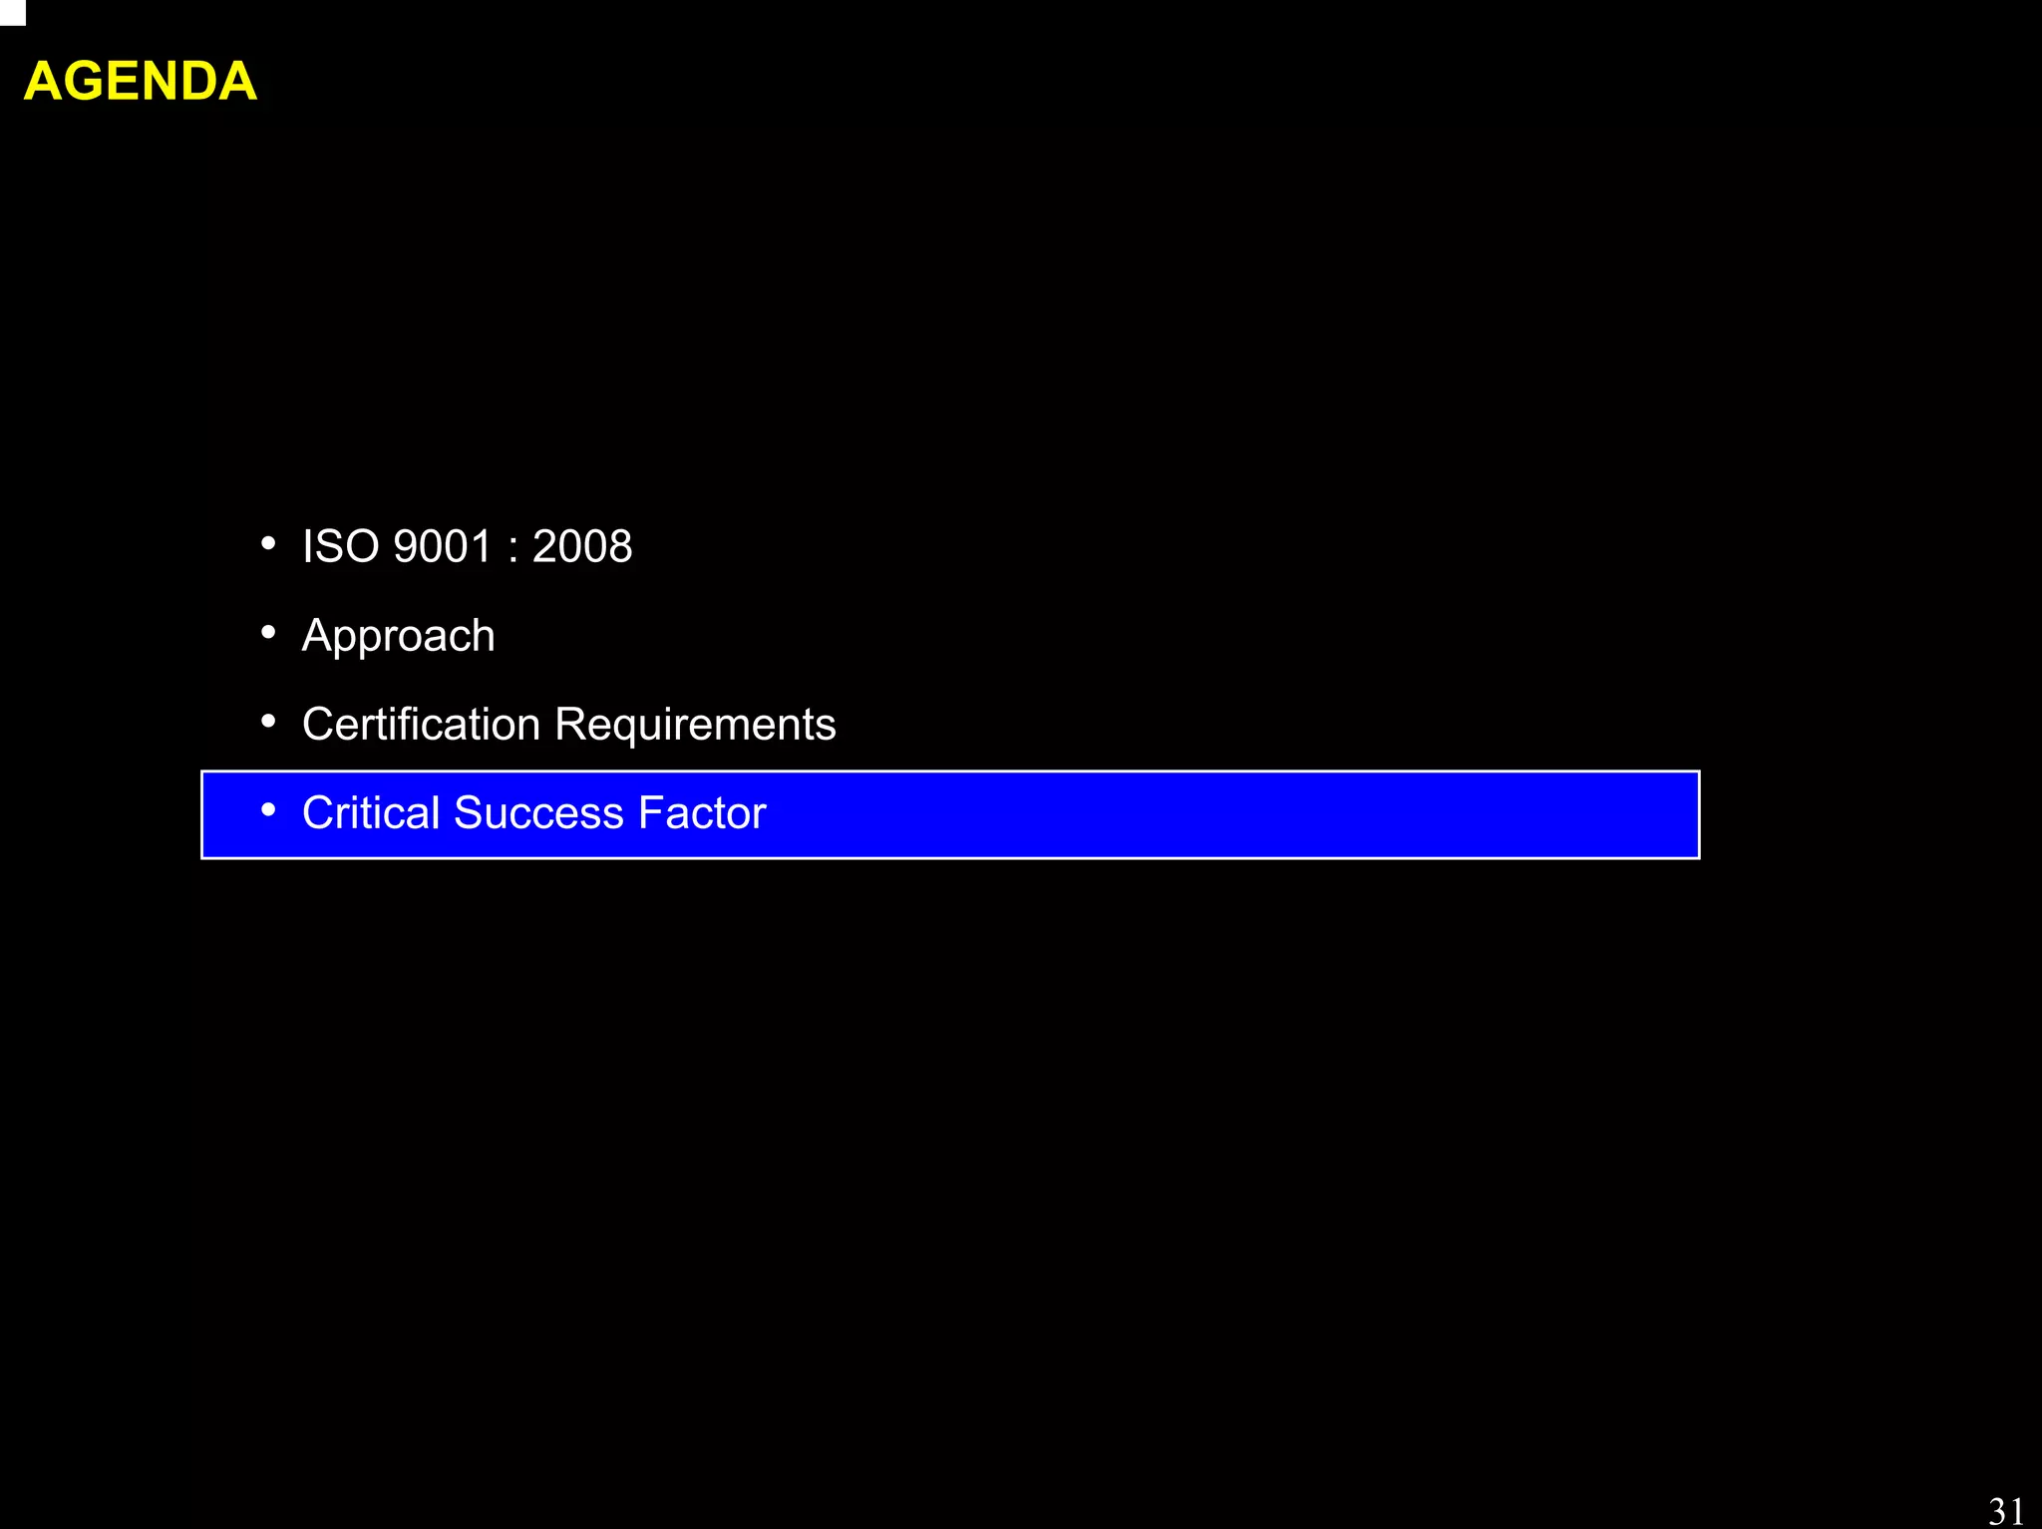This screenshot has width=2042, height=1529.
Task: Click the Critical Success Factor text
Action: (x=533, y=813)
